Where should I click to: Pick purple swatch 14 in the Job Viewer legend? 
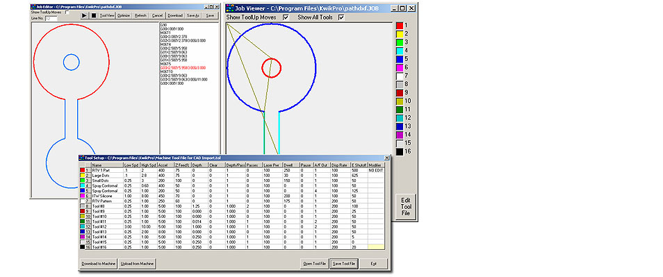click(399, 135)
